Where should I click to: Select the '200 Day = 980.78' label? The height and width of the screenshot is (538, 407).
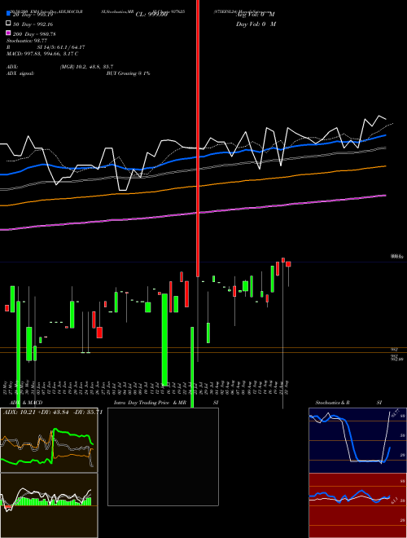coord(34,34)
